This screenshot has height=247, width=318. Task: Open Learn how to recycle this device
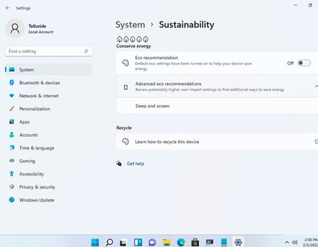tap(167, 142)
